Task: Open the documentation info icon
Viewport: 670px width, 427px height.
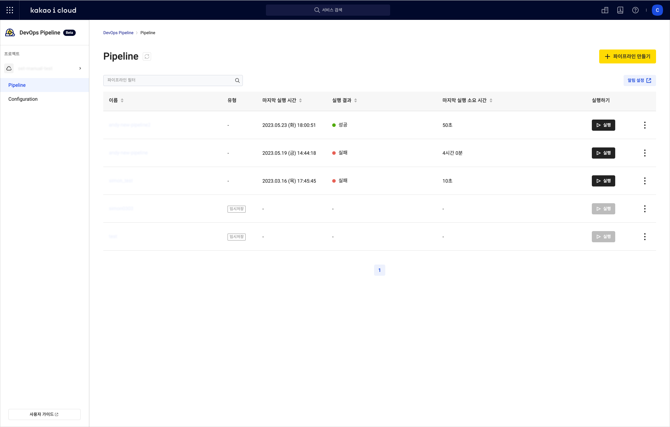Action: coord(620,10)
